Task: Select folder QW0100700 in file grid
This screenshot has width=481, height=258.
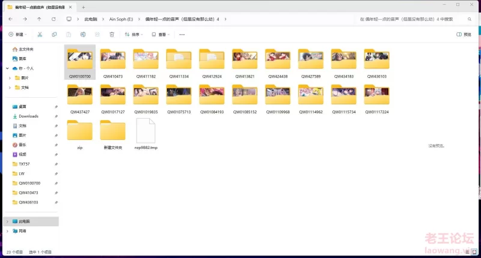Action: (x=80, y=62)
